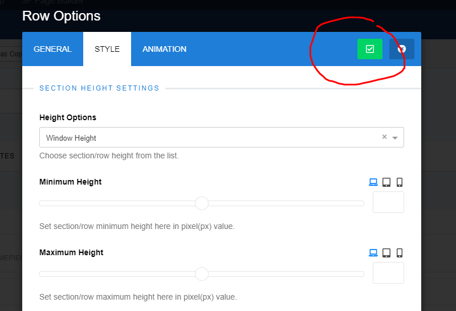Close Row Options with the X button
Viewport: 456px width, 311px height.
pyautogui.click(x=402, y=49)
